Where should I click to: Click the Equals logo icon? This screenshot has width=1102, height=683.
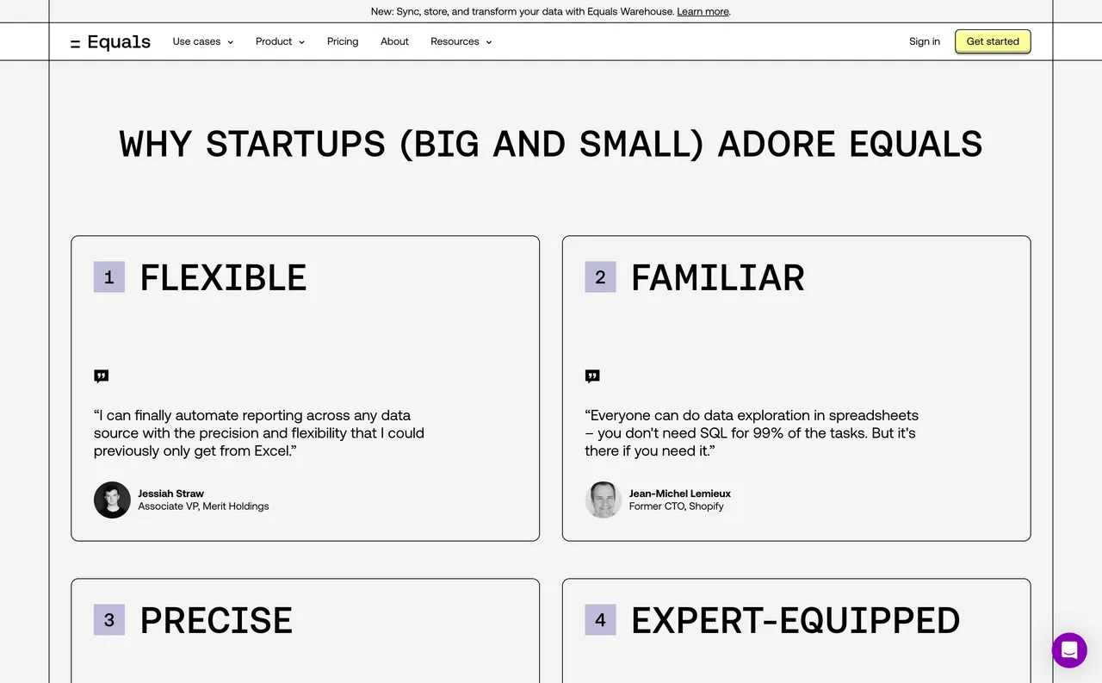(x=74, y=41)
